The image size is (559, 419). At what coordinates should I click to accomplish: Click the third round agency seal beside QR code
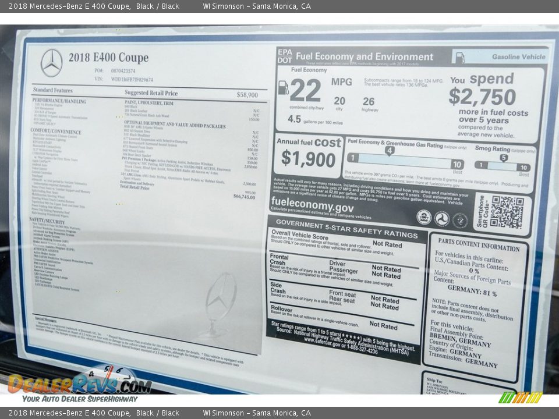tap(460, 221)
